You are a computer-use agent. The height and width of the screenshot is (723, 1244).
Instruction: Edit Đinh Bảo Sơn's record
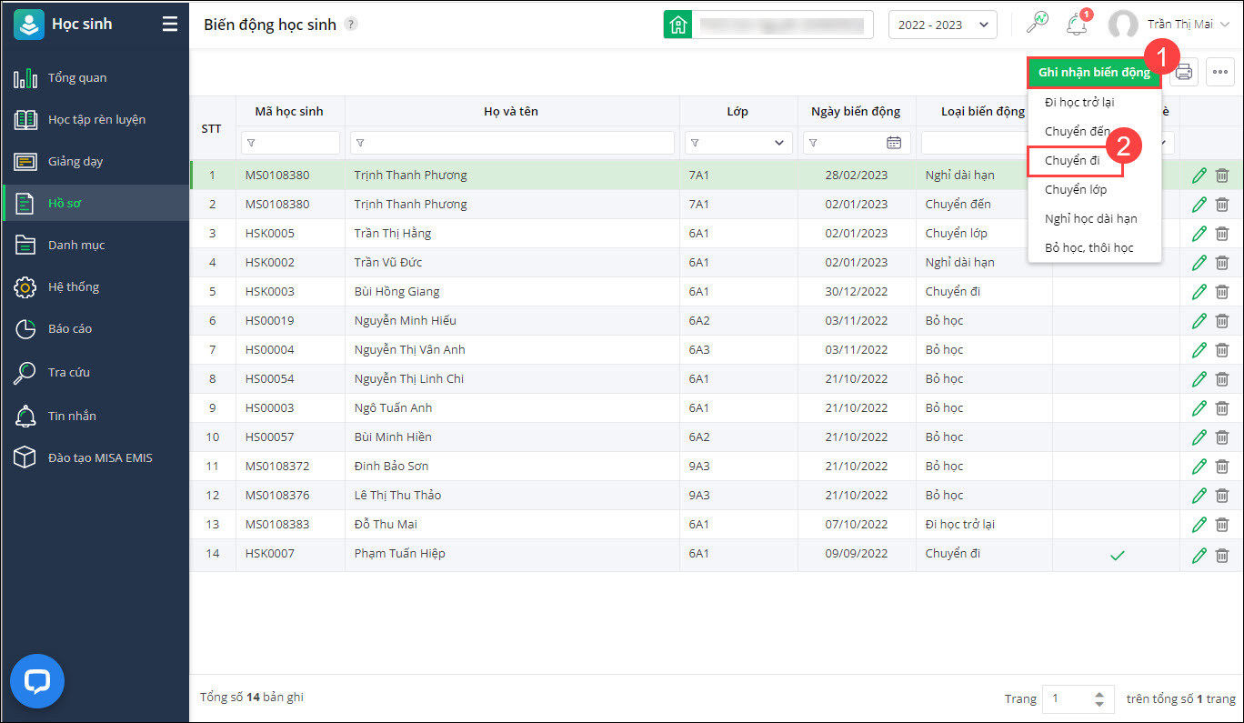1199,467
